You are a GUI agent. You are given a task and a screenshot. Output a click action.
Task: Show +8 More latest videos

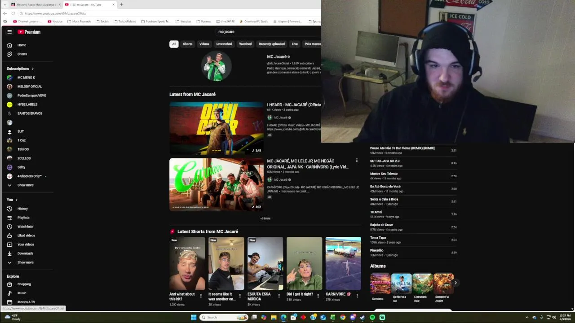click(265, 218)
